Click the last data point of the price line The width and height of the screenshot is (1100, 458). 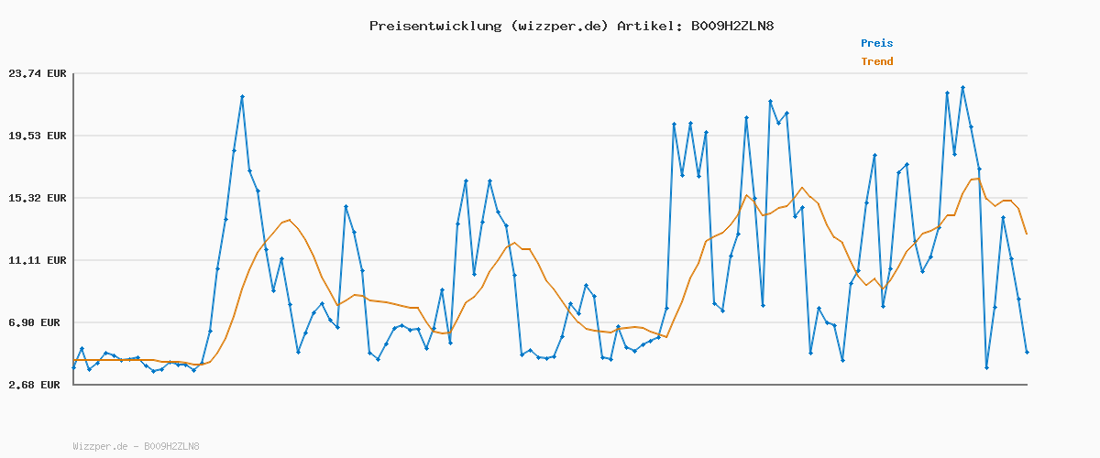(x=1027, y=352)
